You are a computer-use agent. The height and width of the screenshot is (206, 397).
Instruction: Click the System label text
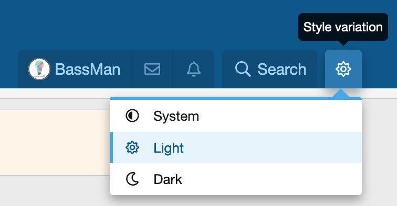(176, 117)
